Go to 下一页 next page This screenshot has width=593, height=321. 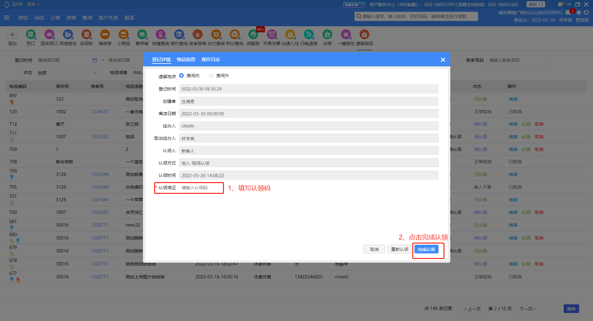click(528, 309)
